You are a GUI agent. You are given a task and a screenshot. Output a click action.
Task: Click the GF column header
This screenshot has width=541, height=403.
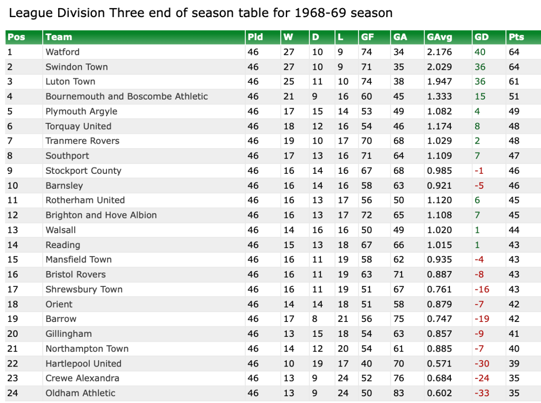pos(367,37)
